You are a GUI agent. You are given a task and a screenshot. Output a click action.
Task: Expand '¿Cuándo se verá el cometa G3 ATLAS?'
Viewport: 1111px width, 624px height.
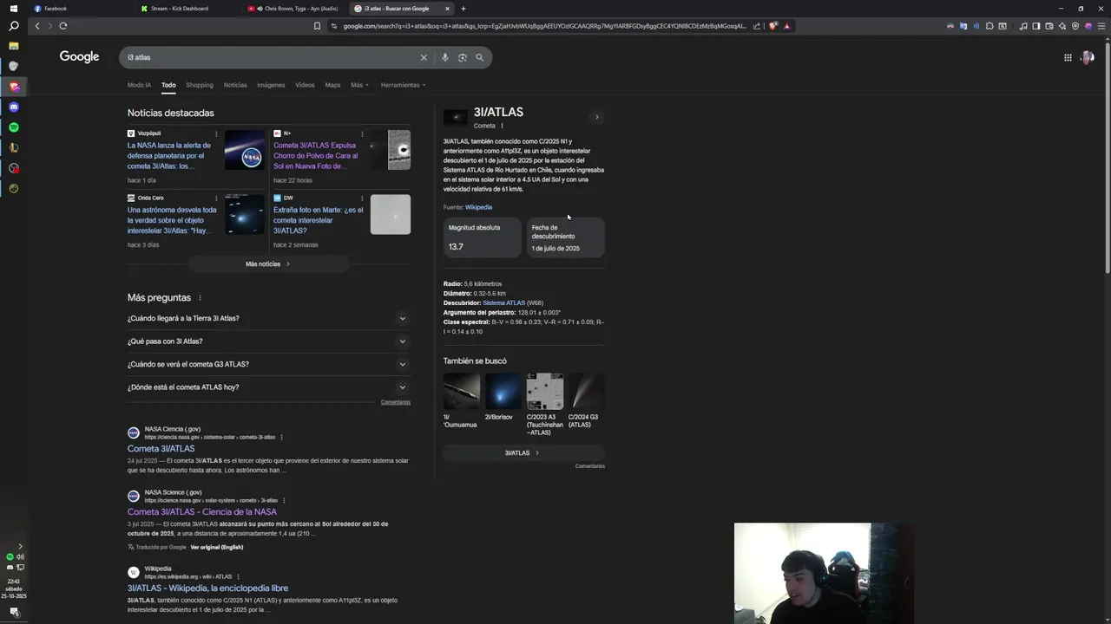pos(268,364)
